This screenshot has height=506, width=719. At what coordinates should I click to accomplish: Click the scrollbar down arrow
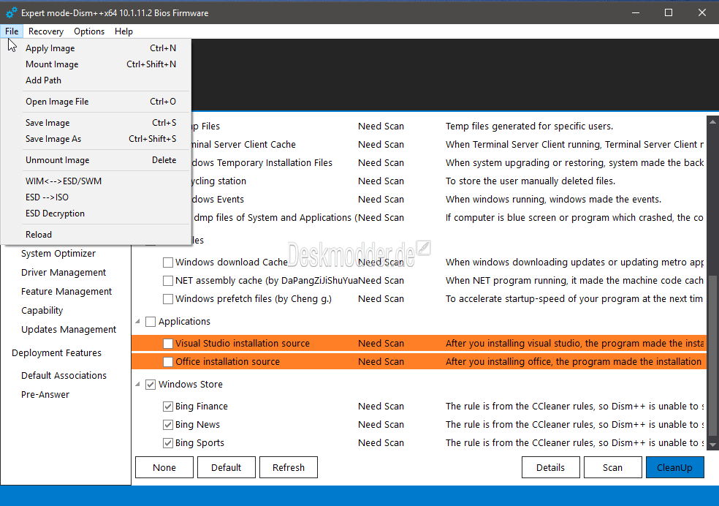[x=712, y=445]
